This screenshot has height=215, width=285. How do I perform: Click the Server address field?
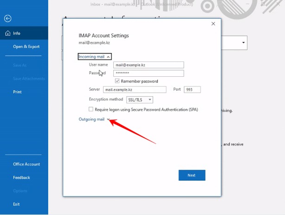point(135,90)
